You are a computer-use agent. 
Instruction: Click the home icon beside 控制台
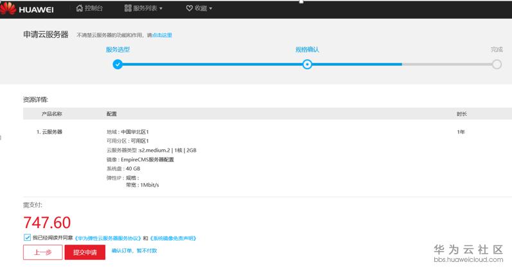[x=80, y=8]
